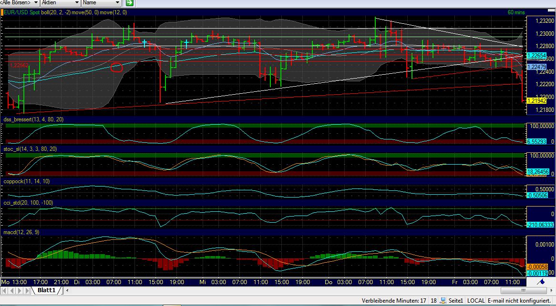Go to the next sheet tab arrow

tap(20, 291)
